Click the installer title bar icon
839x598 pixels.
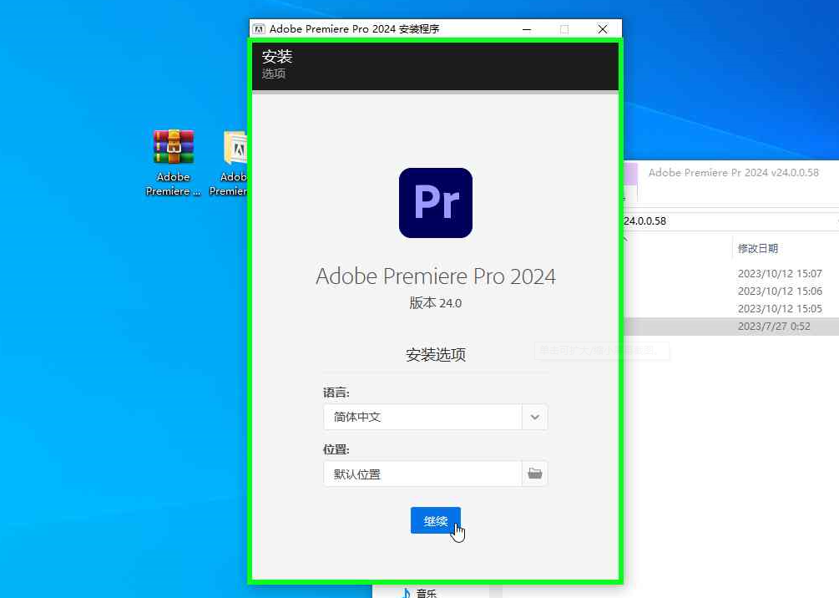pos(259,29)
